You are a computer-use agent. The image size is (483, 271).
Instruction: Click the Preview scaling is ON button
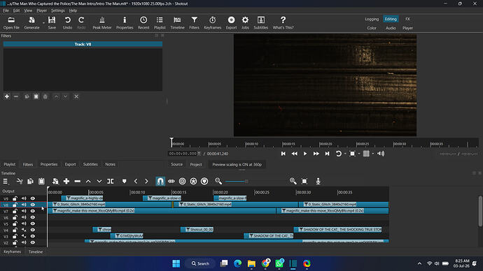coord(237,165)
